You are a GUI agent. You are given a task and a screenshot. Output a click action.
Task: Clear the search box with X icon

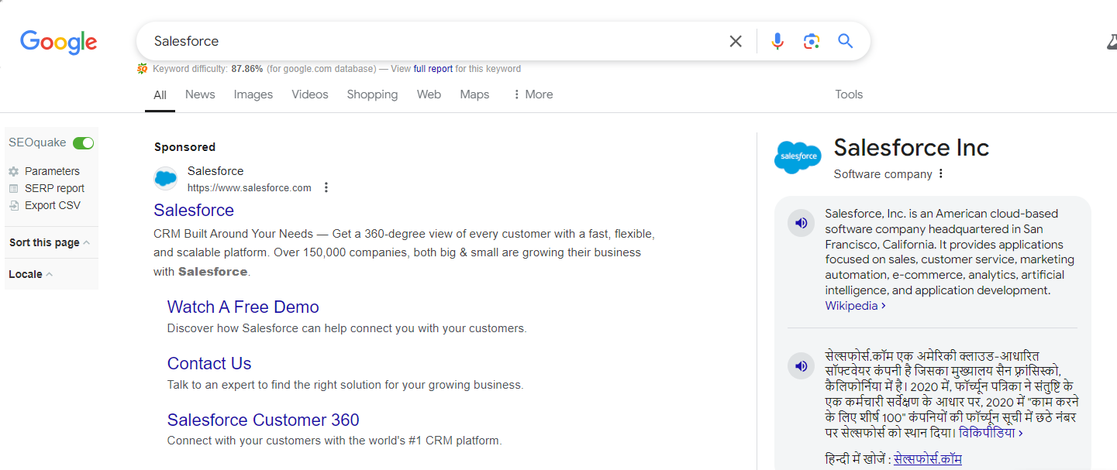click(736, 41)
